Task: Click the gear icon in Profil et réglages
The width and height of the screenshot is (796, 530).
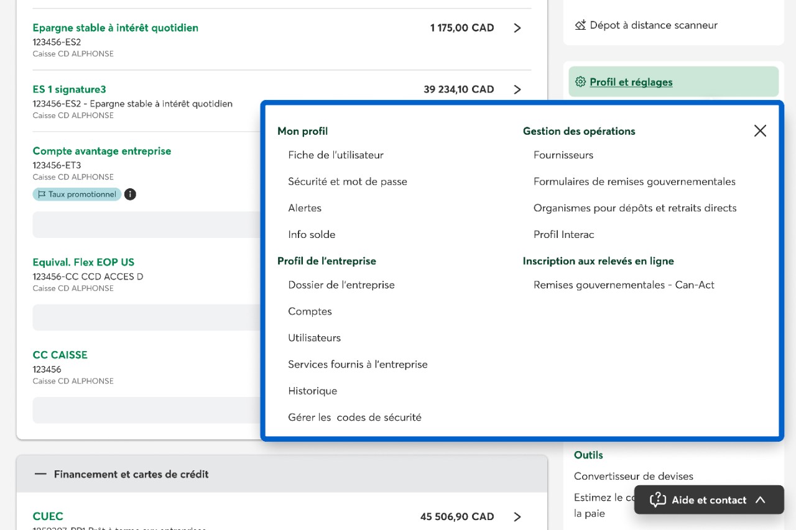Action: [x=580, y=82]
